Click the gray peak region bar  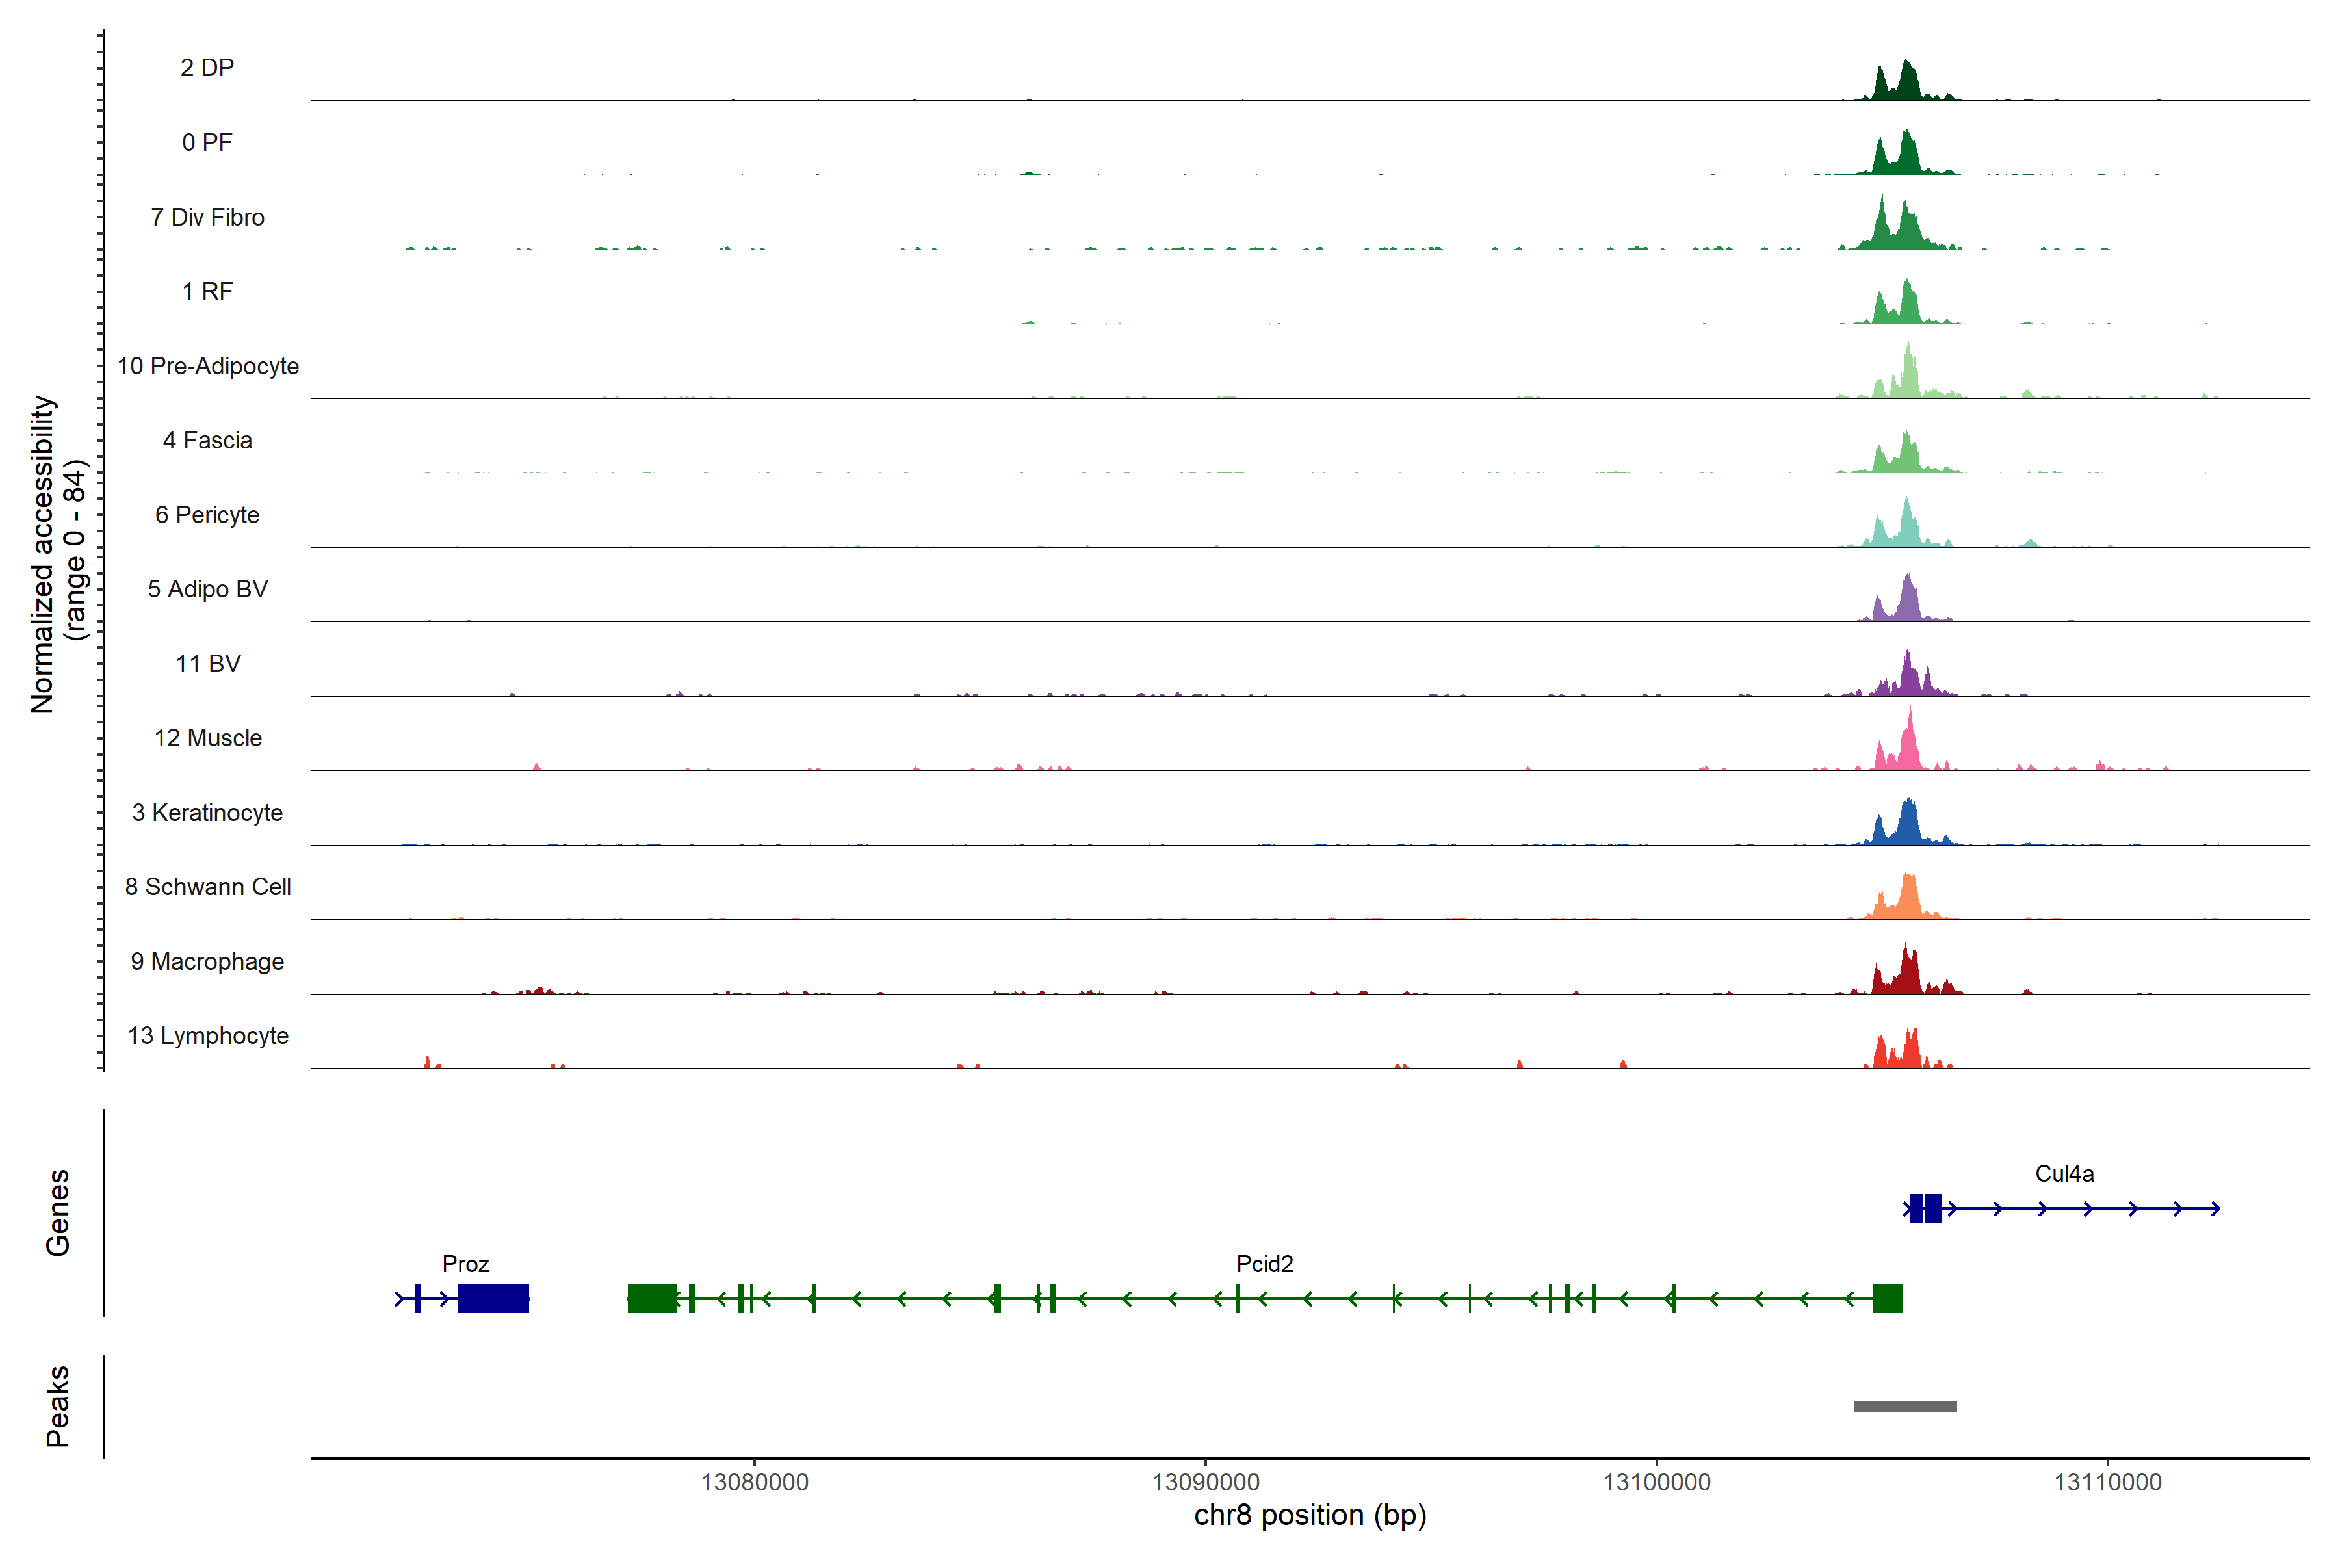pos(1904,1407)
